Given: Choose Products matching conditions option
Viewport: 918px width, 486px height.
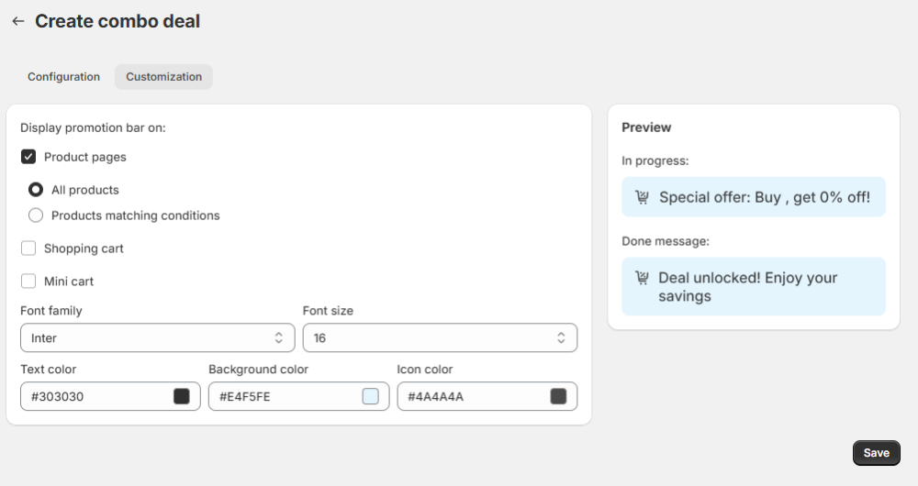Looking at the screenshot, I should tap(36, 215).
